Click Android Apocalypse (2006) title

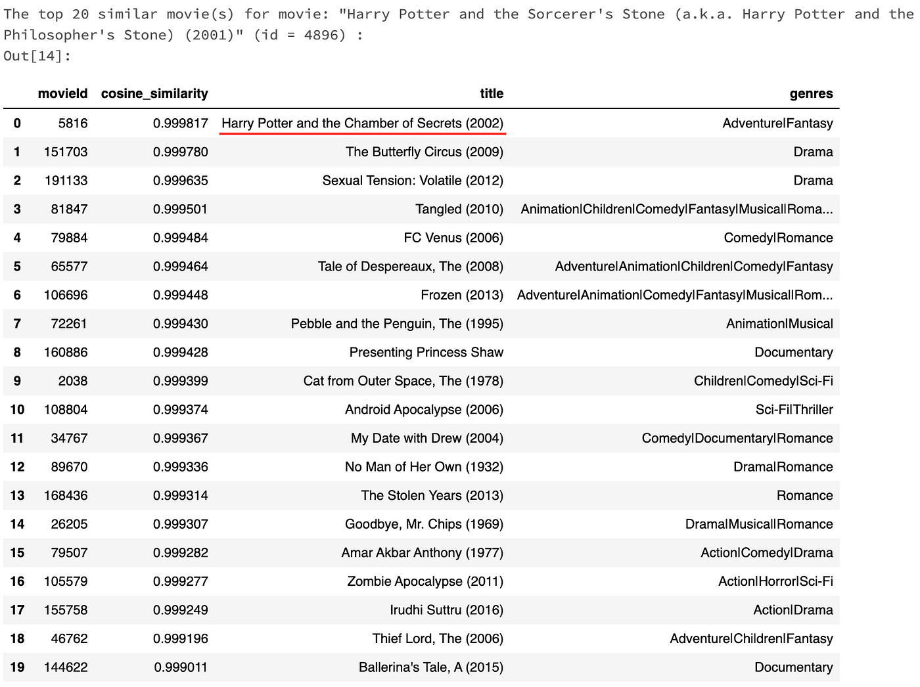[x=425, y=410]
